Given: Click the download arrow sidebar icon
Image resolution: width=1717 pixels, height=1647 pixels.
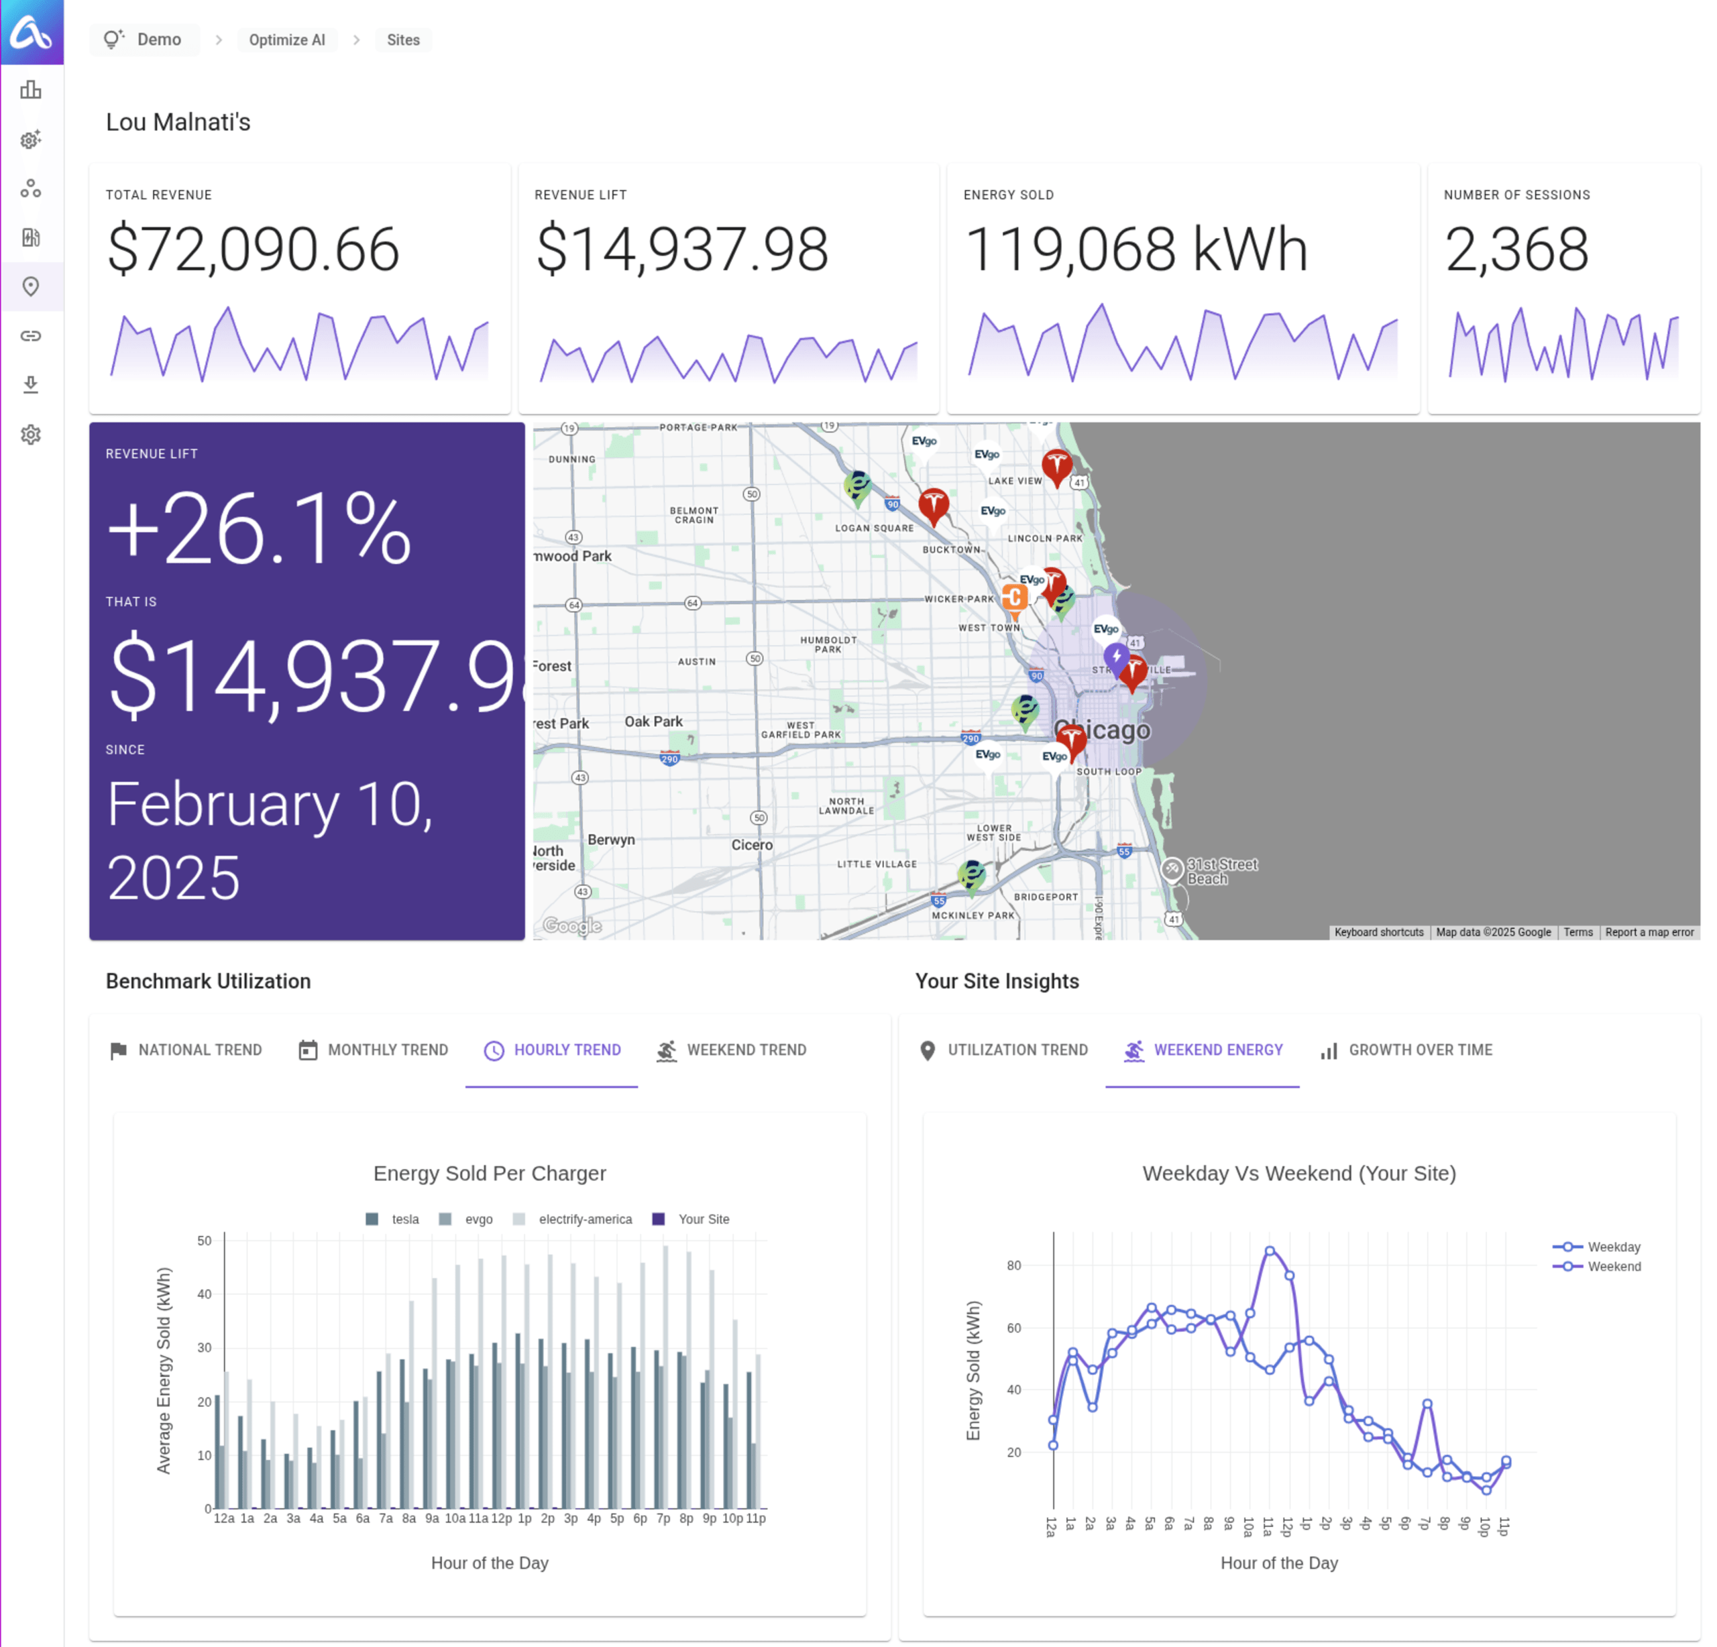Looking at the screenshot, I should [31, 385].
